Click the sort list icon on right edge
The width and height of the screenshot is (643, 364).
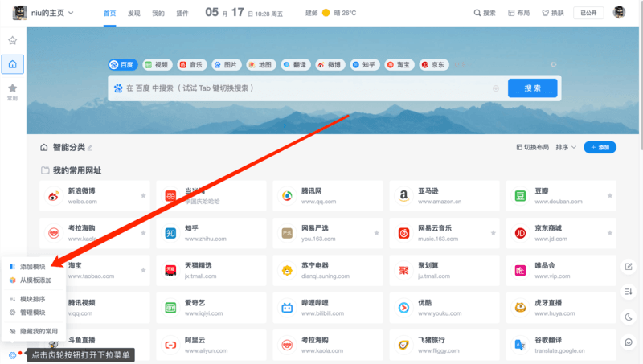(x=629, y=292)
